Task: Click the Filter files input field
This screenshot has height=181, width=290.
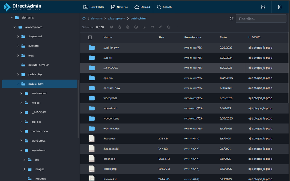Action: click(x=261, y=19)
